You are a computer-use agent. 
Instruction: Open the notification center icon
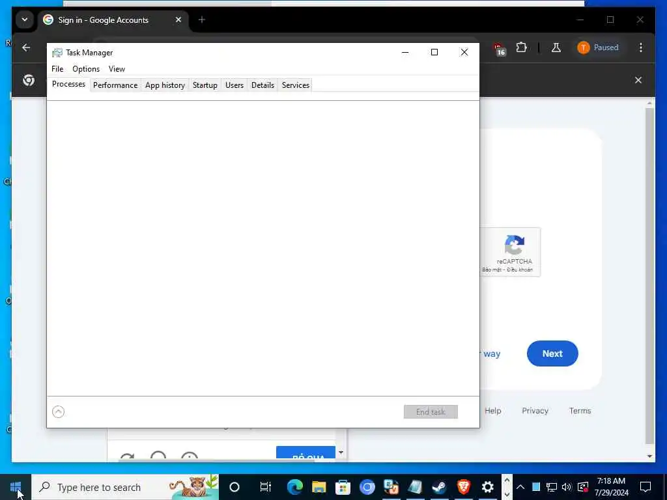[x=646, y=487]
